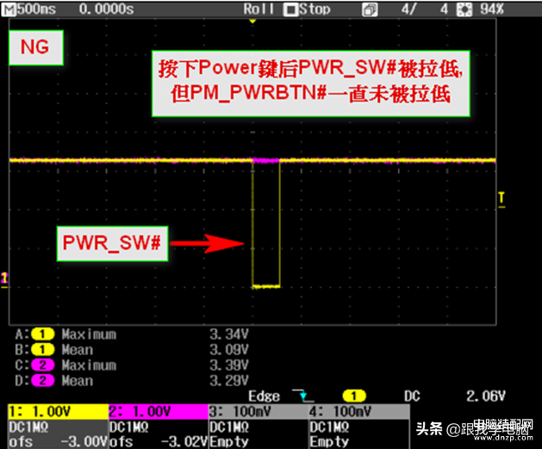This screenshot has height=449, width=542.
Task: Click the trigger source channel 1 badge
Action: coord(354,396)
